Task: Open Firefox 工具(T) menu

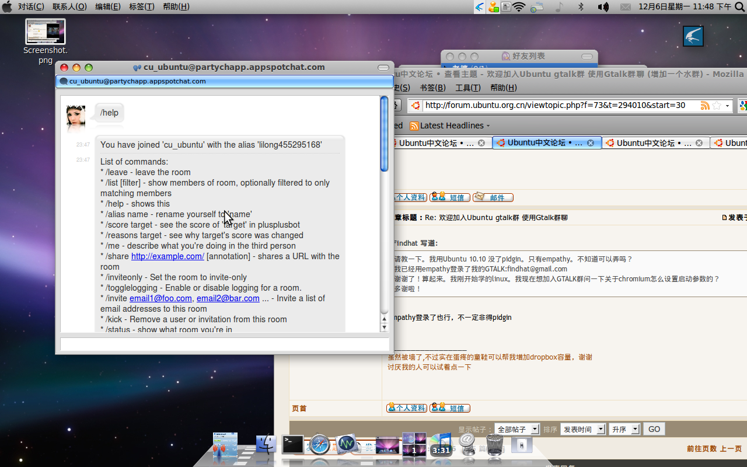Action: point(468,88)
